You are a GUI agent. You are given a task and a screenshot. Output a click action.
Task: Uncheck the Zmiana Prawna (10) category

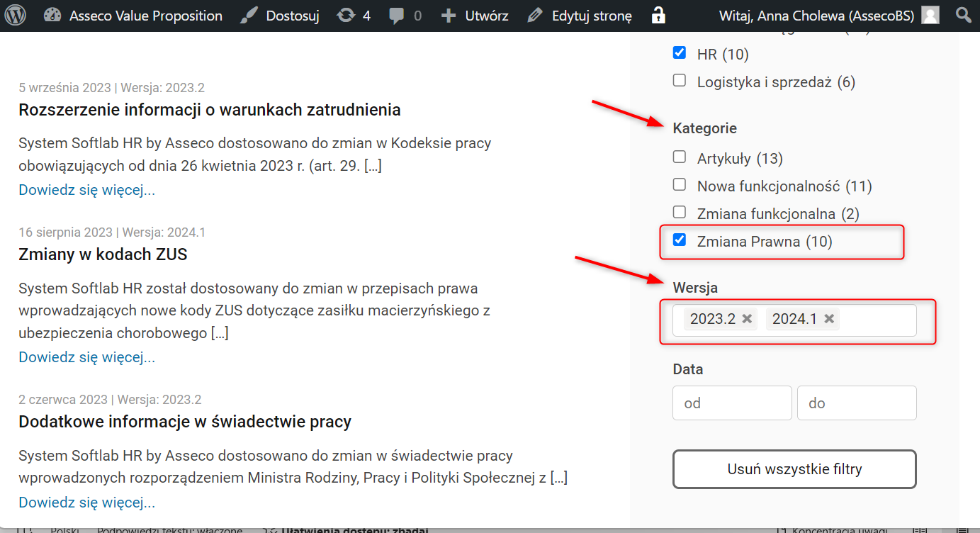[x=680, y=240]
